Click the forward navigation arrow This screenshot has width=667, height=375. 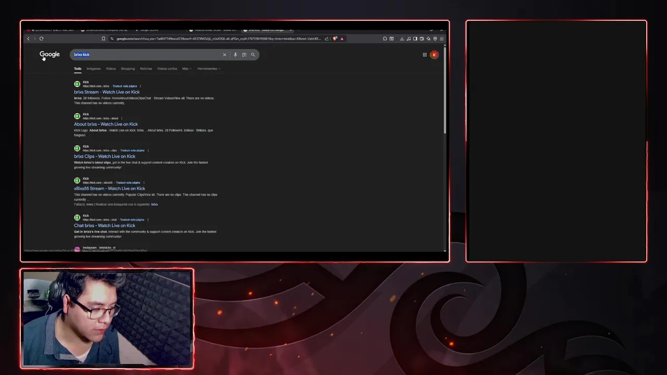pos(34,39)
